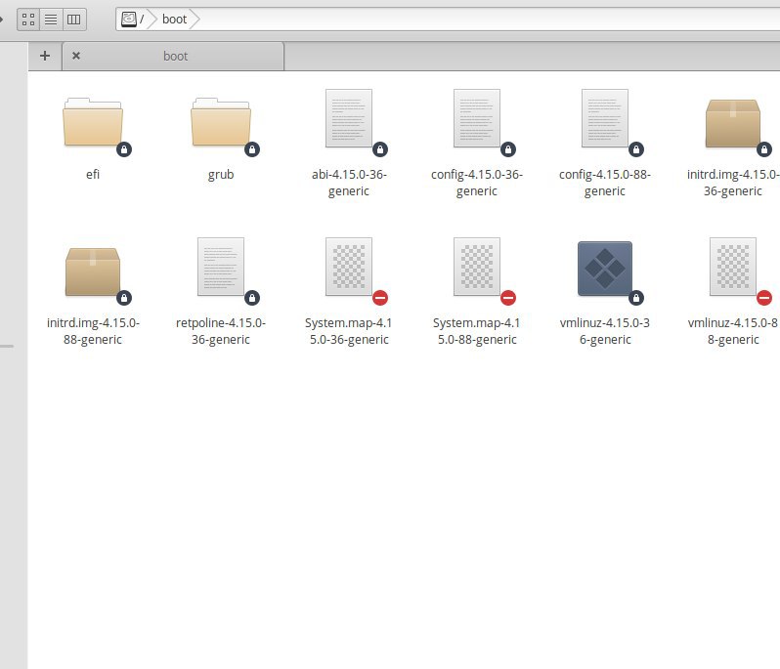Viewport: 780px width, 669px height.
Task: Switch to list view
Action: click(51, 20)
